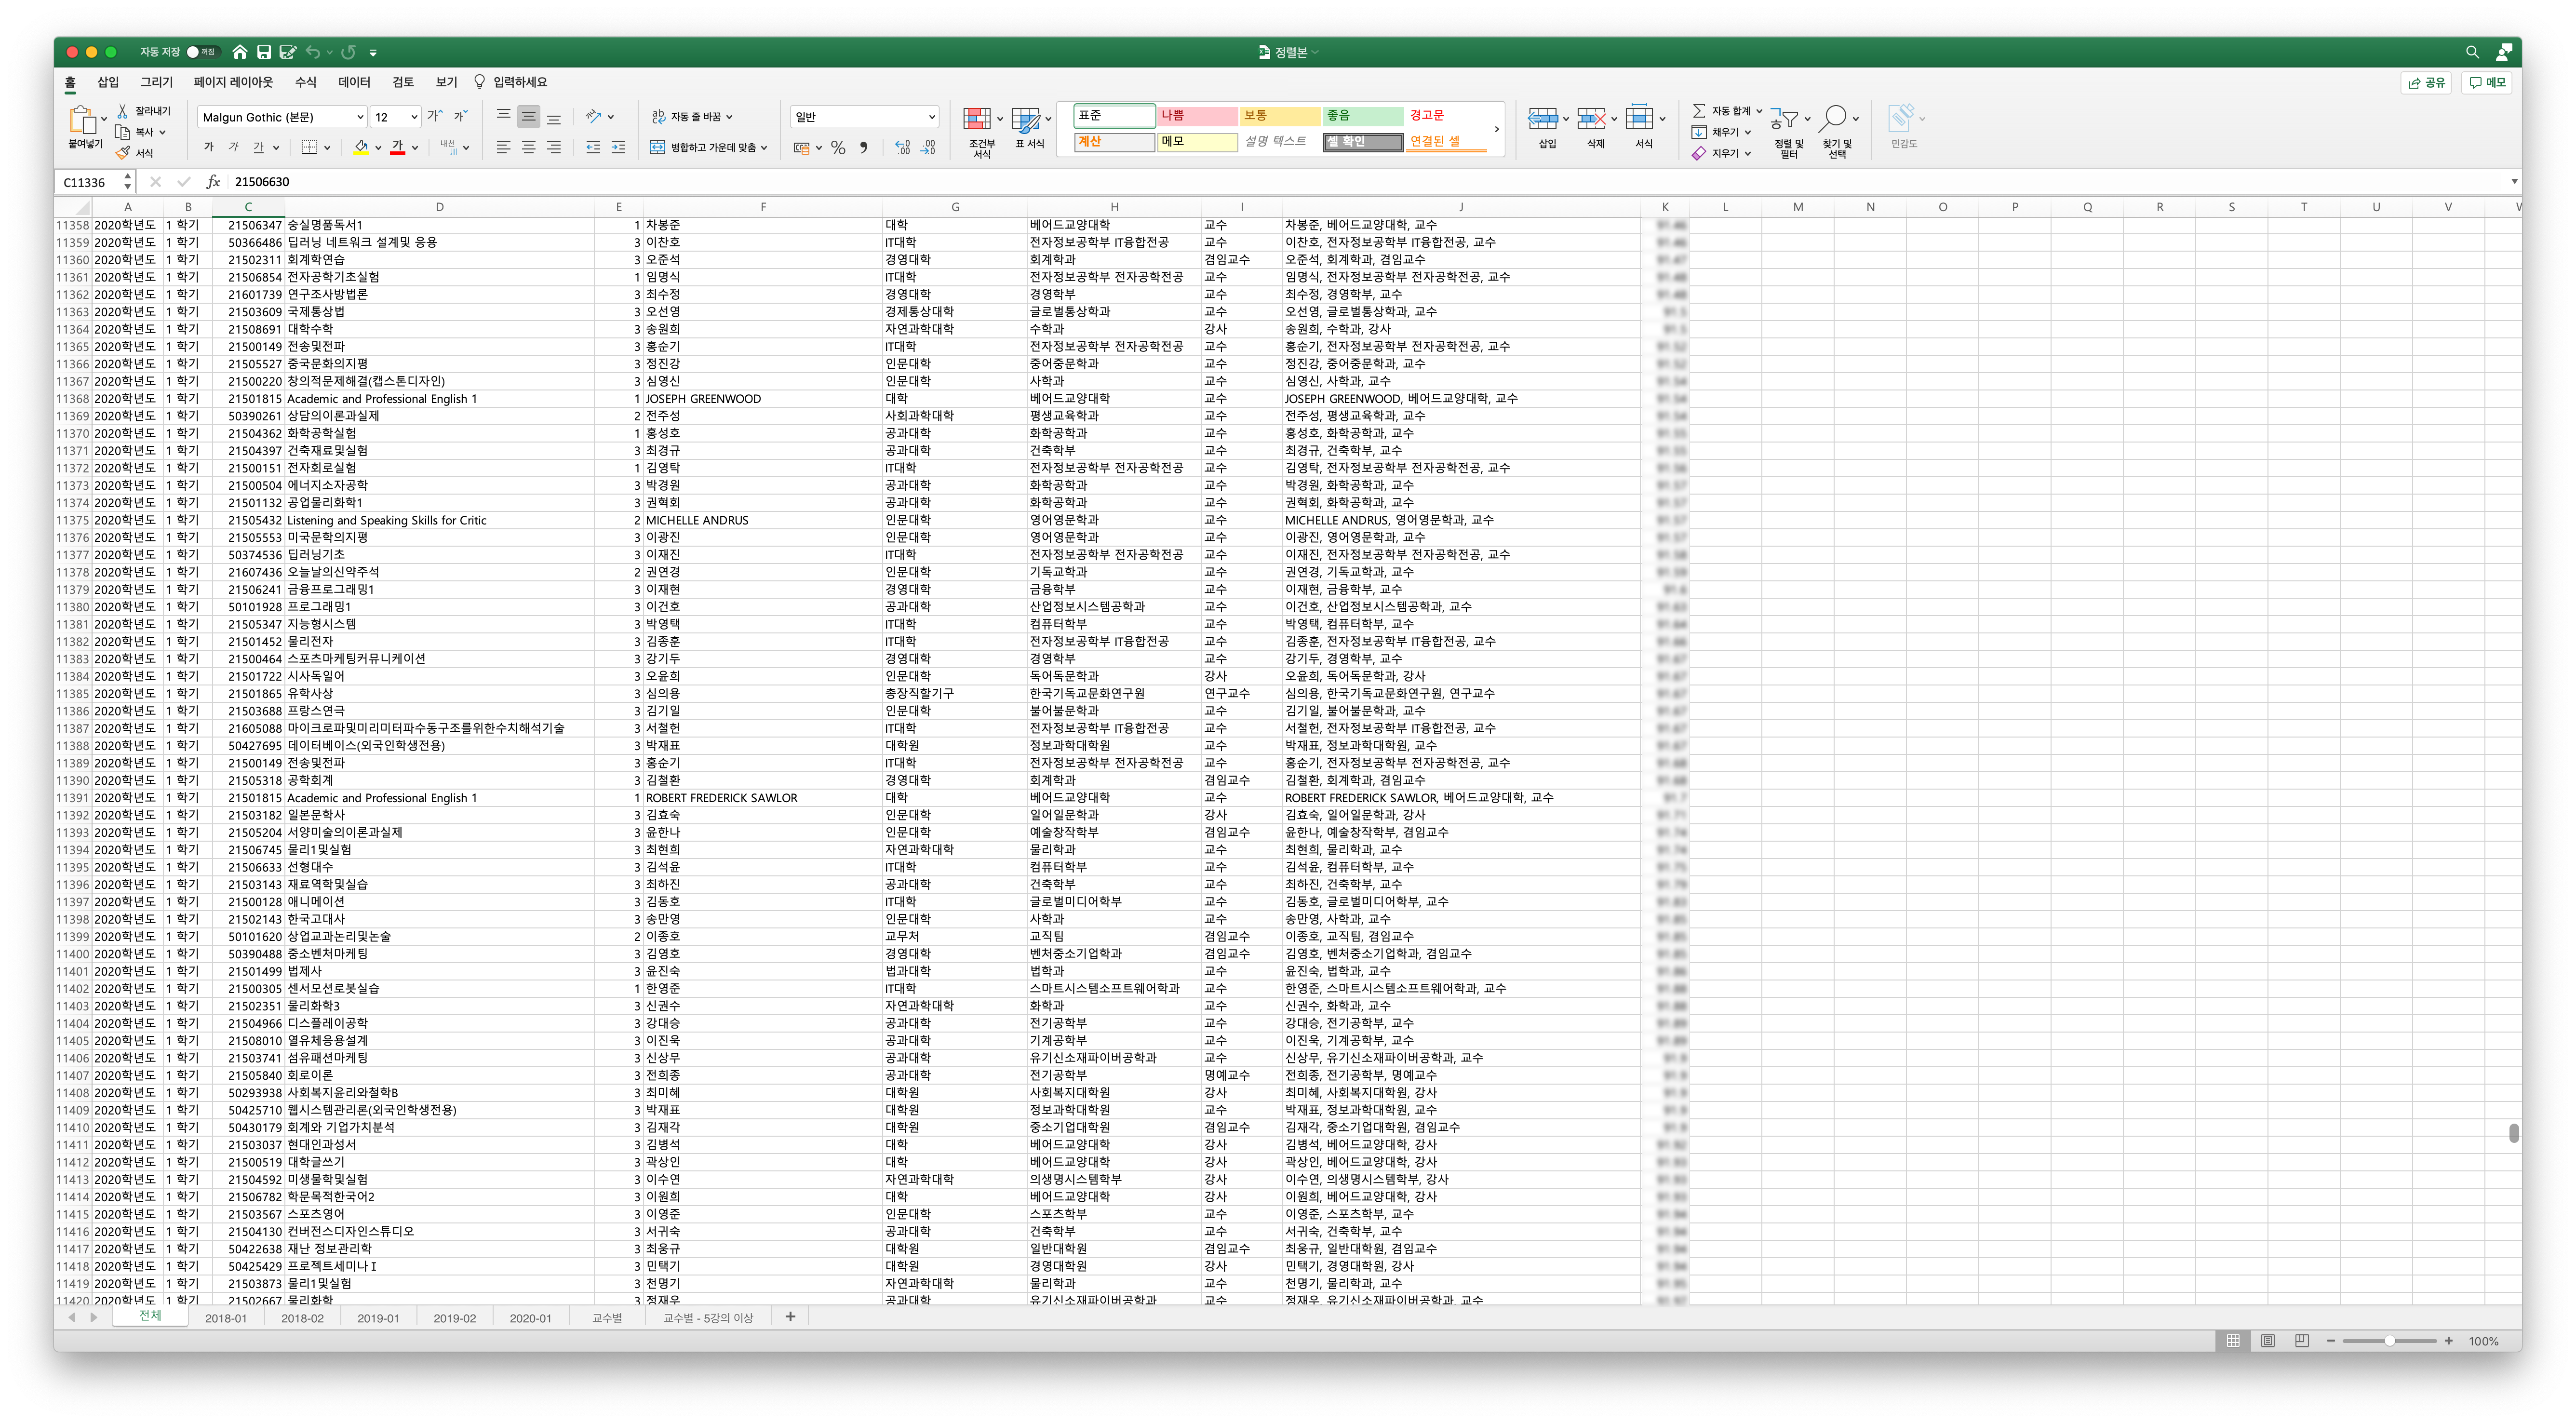The height and width of the screenshot is (1423, 2576).
Task: Open Format as Table (표 서식)
Action: pos(1025,120)
